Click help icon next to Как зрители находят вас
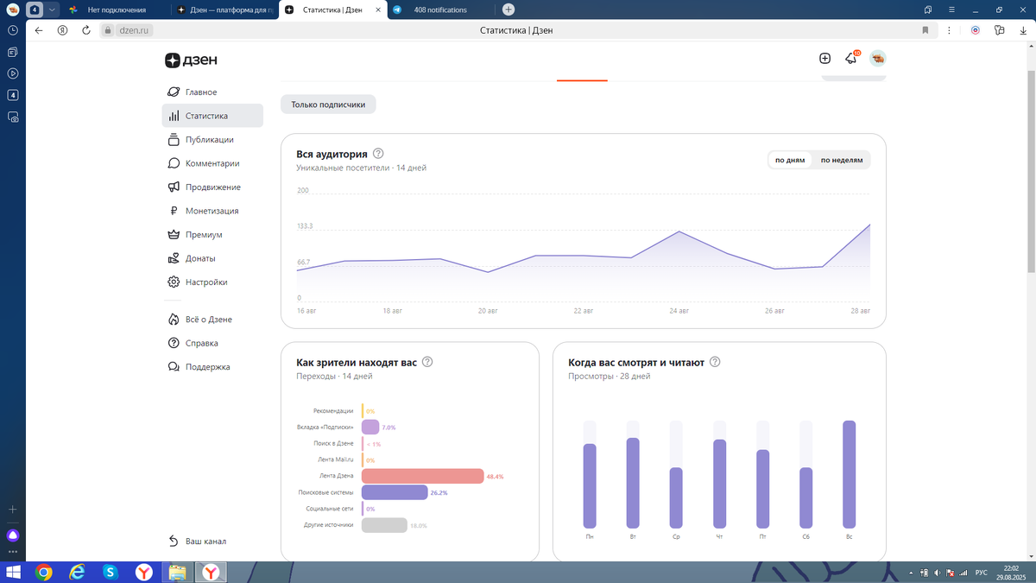The image size is (1036, 583). pos(427,363)
